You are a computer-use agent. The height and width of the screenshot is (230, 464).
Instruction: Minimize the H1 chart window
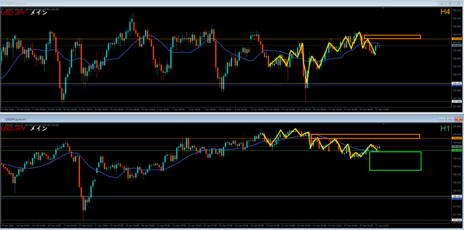point(442,119)
